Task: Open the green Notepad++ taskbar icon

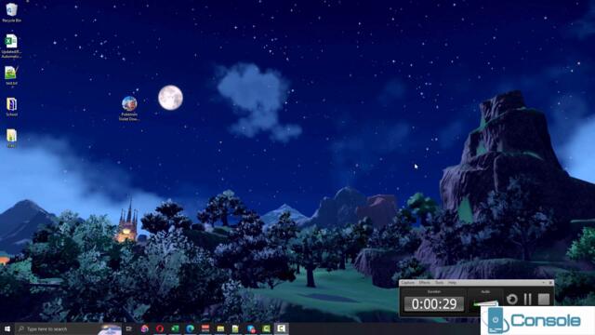Action: (x=235, y=328)
